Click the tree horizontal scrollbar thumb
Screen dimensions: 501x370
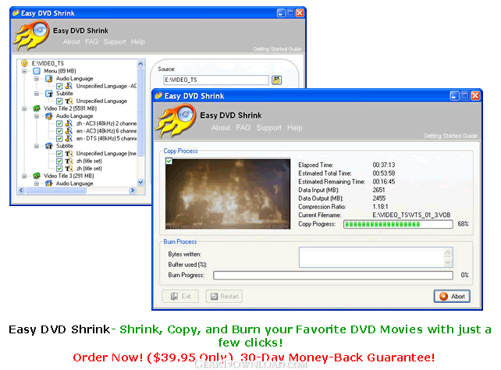pyautogui.click(x=56, y=190)
